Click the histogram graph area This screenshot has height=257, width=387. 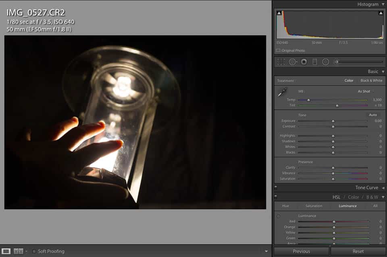330,25
